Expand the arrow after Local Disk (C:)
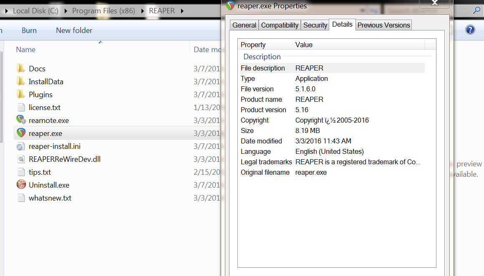The image size is (484, 276). coord(66,11)
